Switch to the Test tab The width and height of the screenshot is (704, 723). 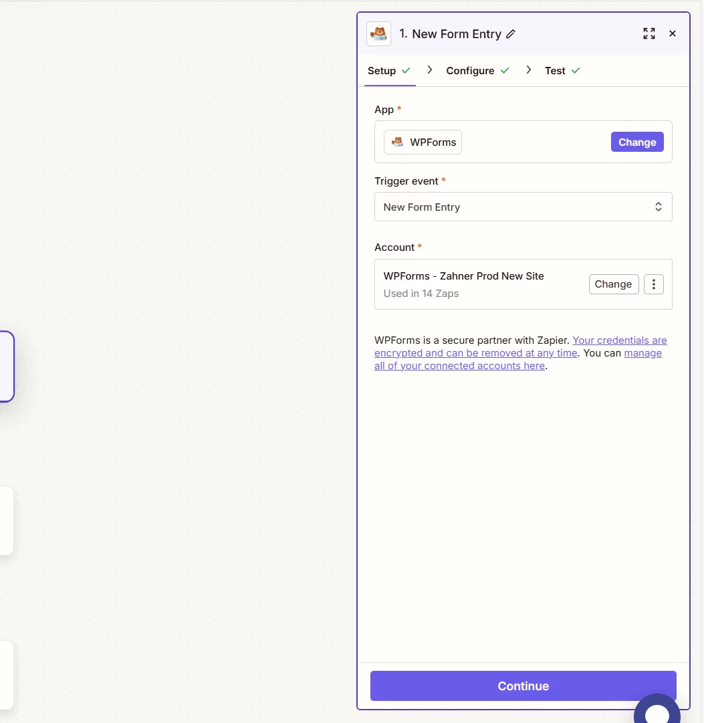562,70
